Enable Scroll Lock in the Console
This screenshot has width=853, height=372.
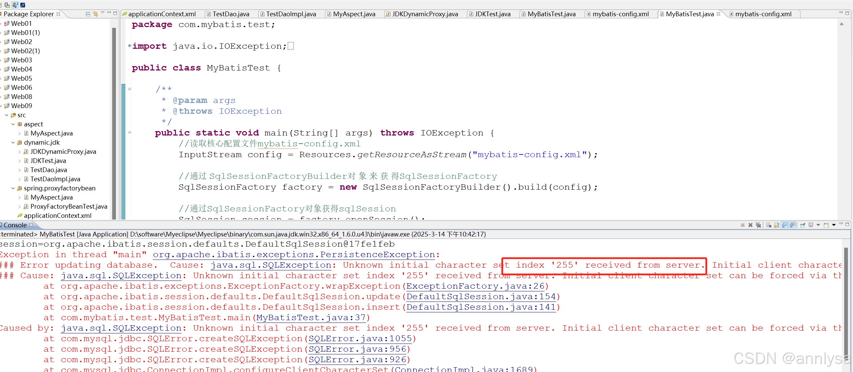776,225
